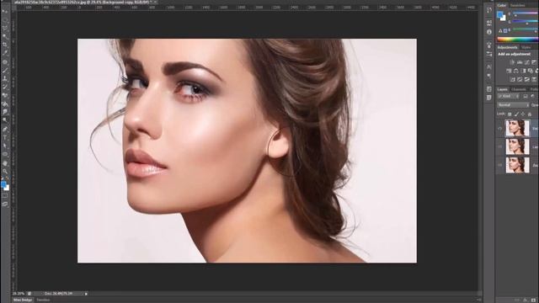The image size is (539, 303).
Task: Select the Zoom tool
Action: pos(5,172)
